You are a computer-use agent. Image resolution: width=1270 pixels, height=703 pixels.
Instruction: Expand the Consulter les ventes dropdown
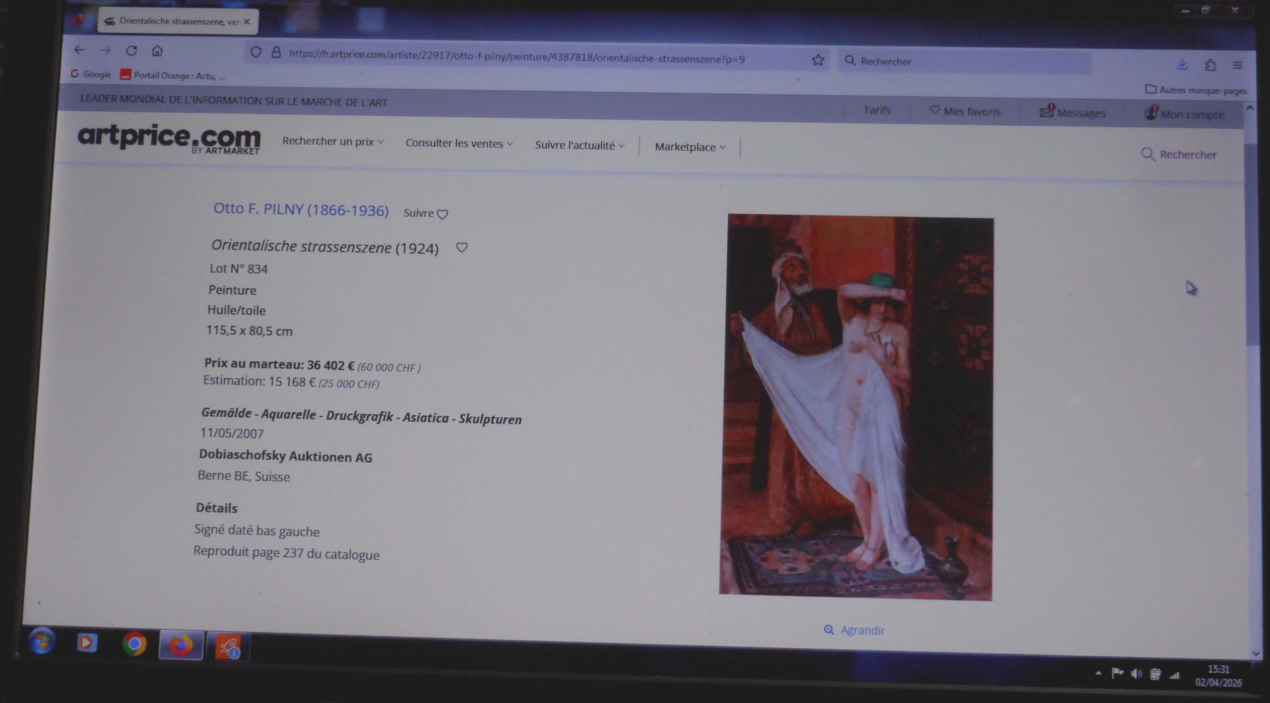[459, 143]
